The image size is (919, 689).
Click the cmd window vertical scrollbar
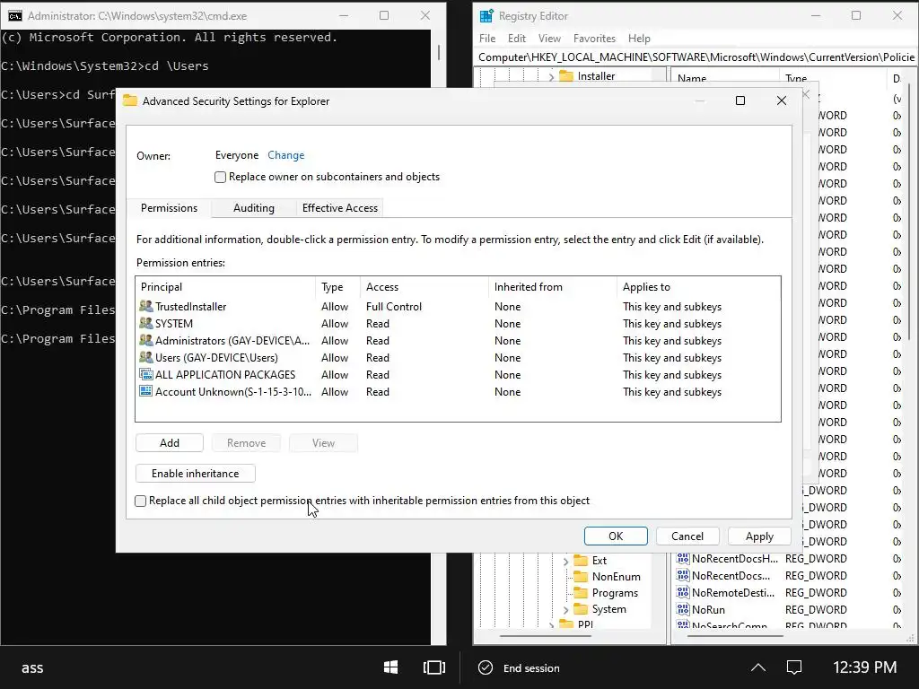pyautogui.click(x=439, y=51)
